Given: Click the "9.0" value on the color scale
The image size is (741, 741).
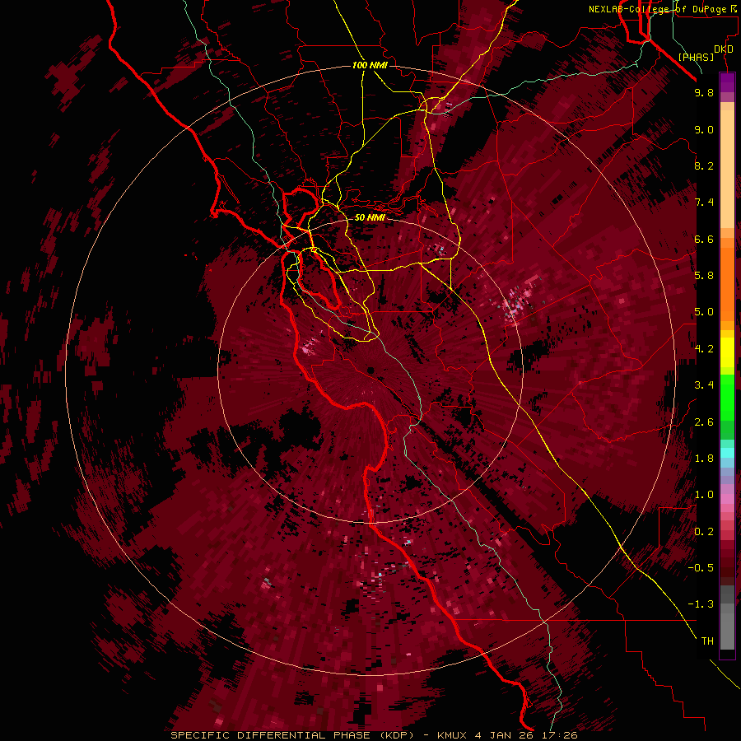Looking at the screenshot, I should coord(704,129).
